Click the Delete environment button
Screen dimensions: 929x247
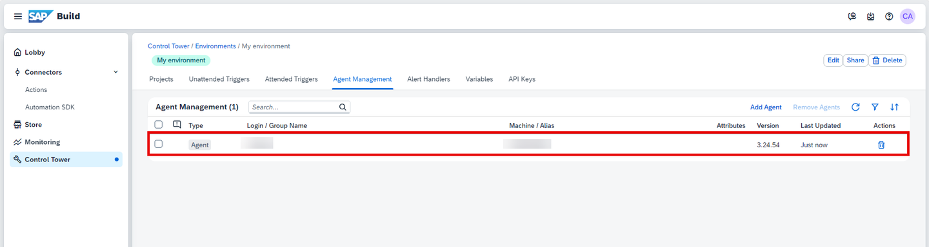click(x=888, y=60)
